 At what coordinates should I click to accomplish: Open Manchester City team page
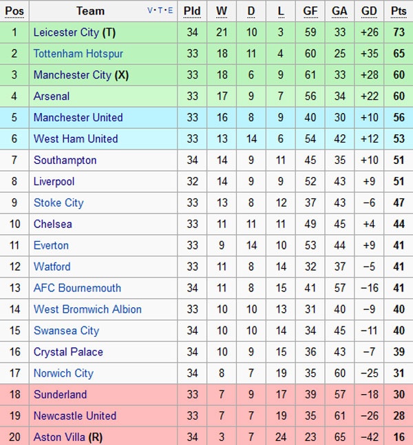[72, 75]
